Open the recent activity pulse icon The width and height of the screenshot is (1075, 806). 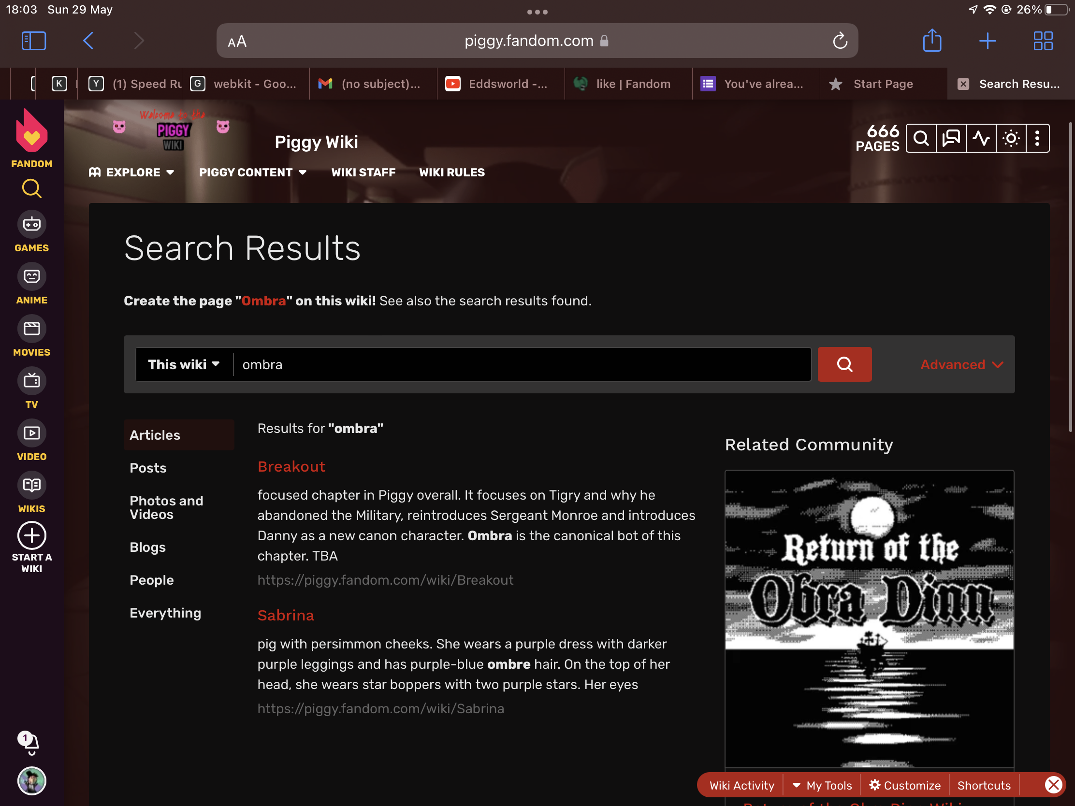(x=981, y=139)
